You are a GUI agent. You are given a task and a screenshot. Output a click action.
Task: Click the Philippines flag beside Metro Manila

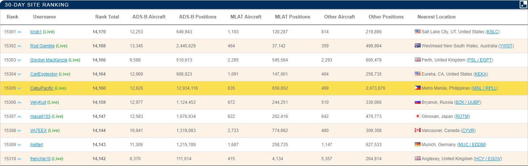pyautogui.click(x=417, y=88)
